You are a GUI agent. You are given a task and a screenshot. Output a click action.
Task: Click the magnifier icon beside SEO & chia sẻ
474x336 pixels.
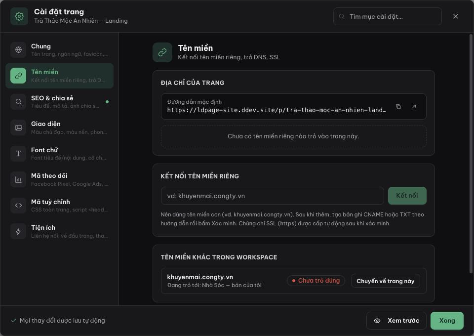[x=18, y=102]
